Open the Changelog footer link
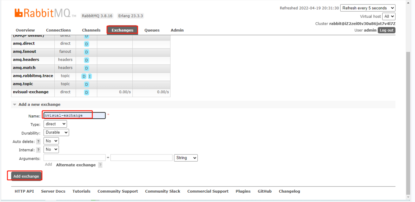The image size is (415, 202). click(x=289, y=191)
